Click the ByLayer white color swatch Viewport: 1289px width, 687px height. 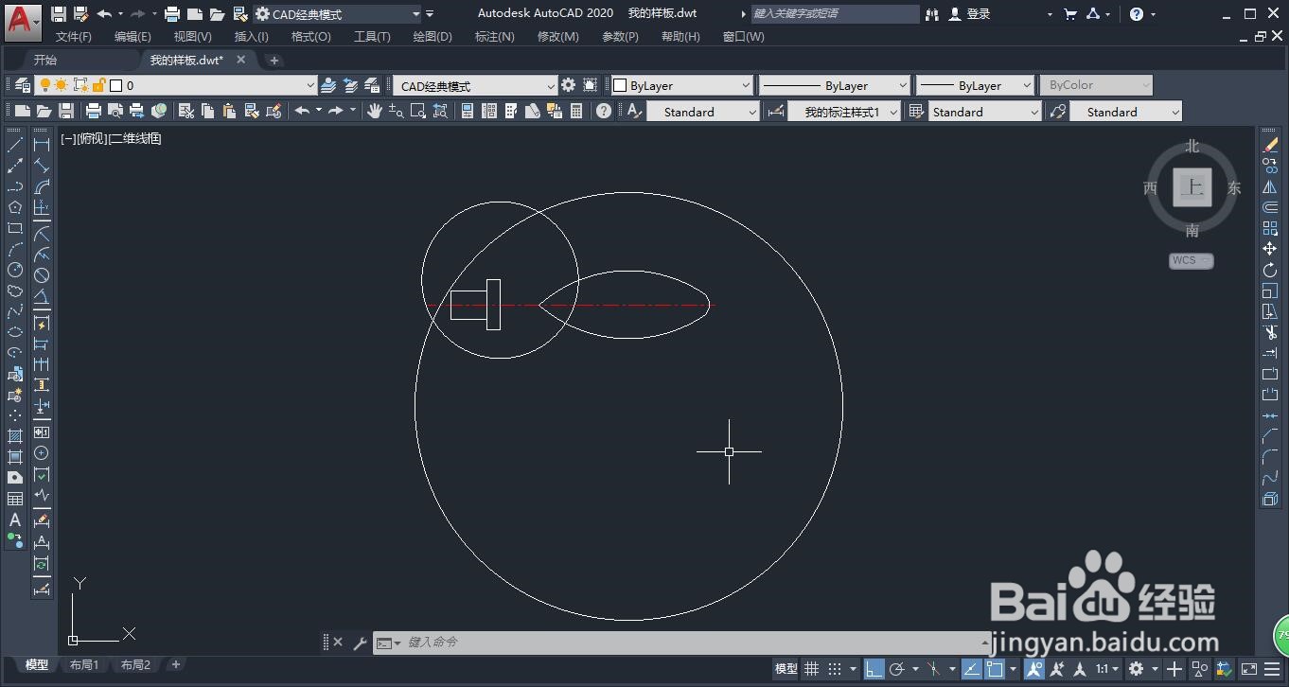pyautogui.click(x=621, y=85)
